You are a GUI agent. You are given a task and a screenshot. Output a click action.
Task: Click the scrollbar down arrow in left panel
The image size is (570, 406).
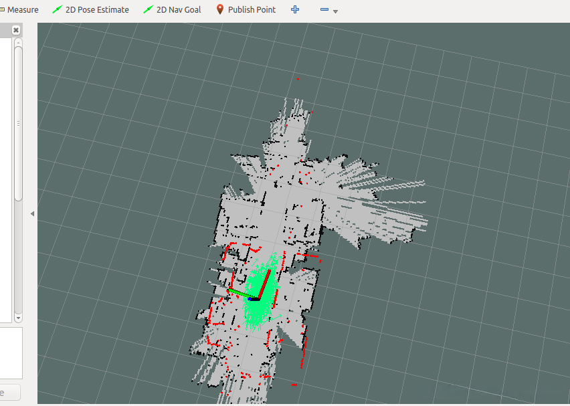(18, 318)
